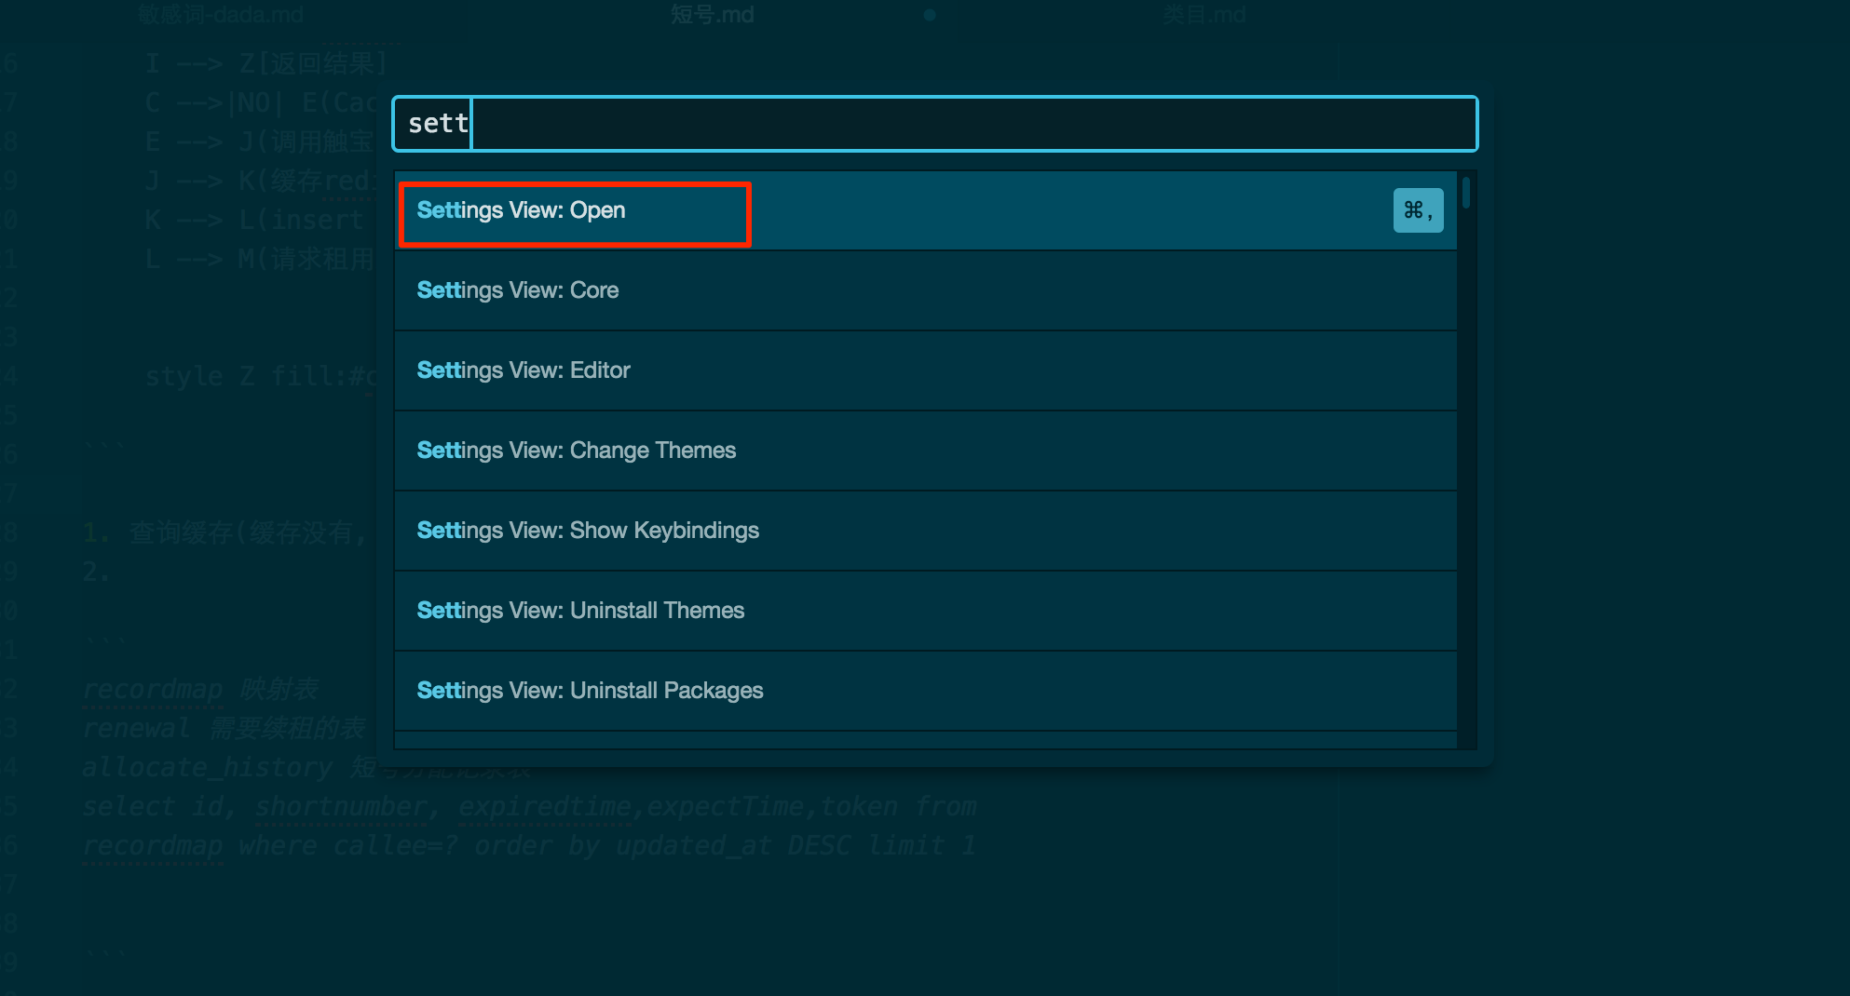Click the ⌘, keybinding badge

point(1418,210)
